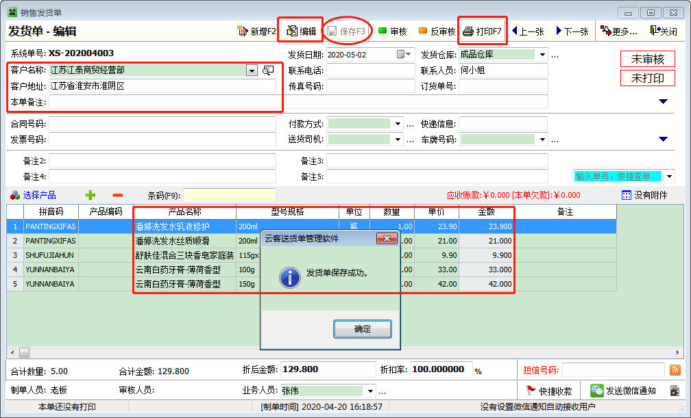Click the 关闭 toolbar button

(x=664, y=31)
